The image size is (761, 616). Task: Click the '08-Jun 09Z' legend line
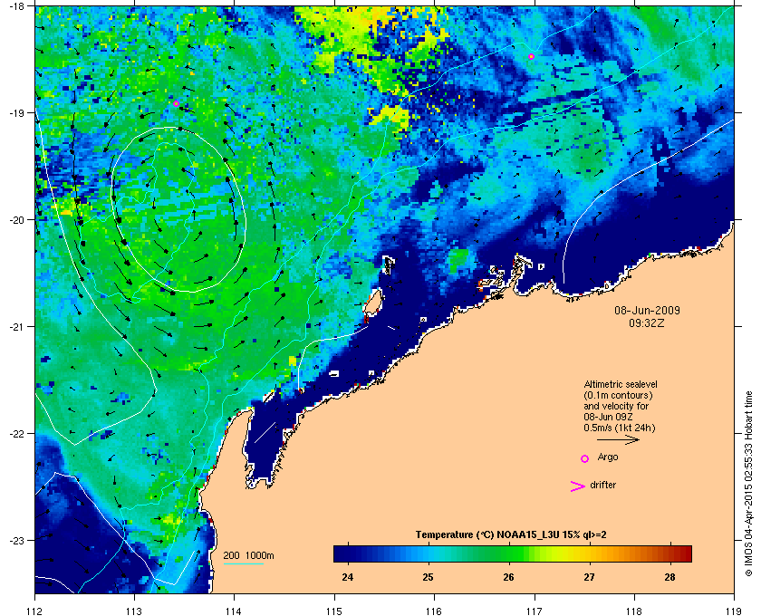click(x=608, y=418)
